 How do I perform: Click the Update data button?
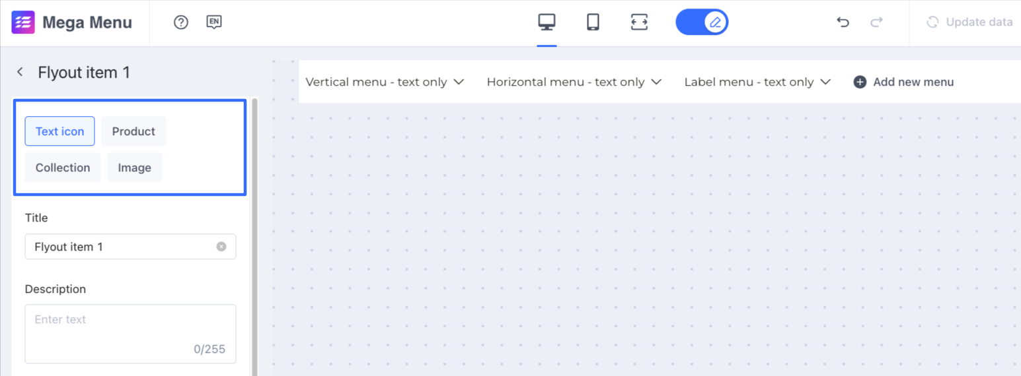[969, 22]
